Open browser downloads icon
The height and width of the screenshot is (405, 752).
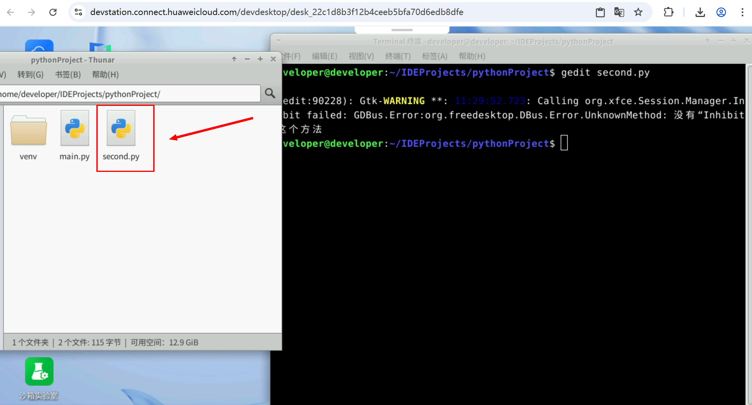point(700,12)
